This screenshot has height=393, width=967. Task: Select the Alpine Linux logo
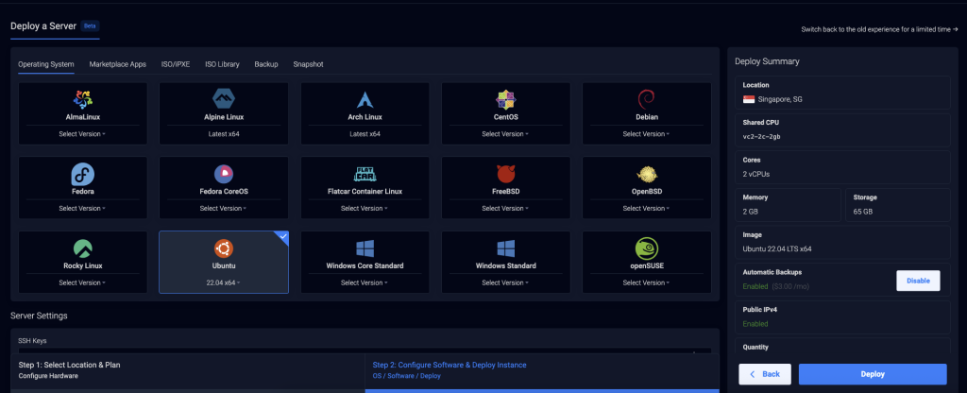coord(224,99)
